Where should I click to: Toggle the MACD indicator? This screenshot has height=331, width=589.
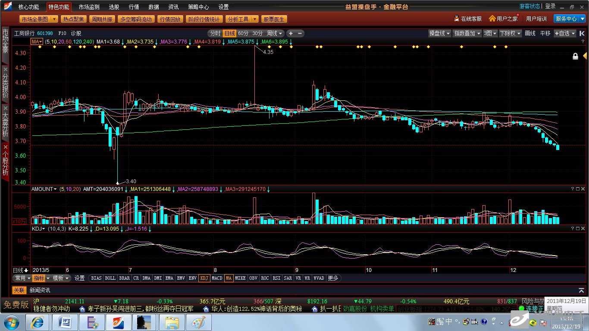[x=217, y=278]
